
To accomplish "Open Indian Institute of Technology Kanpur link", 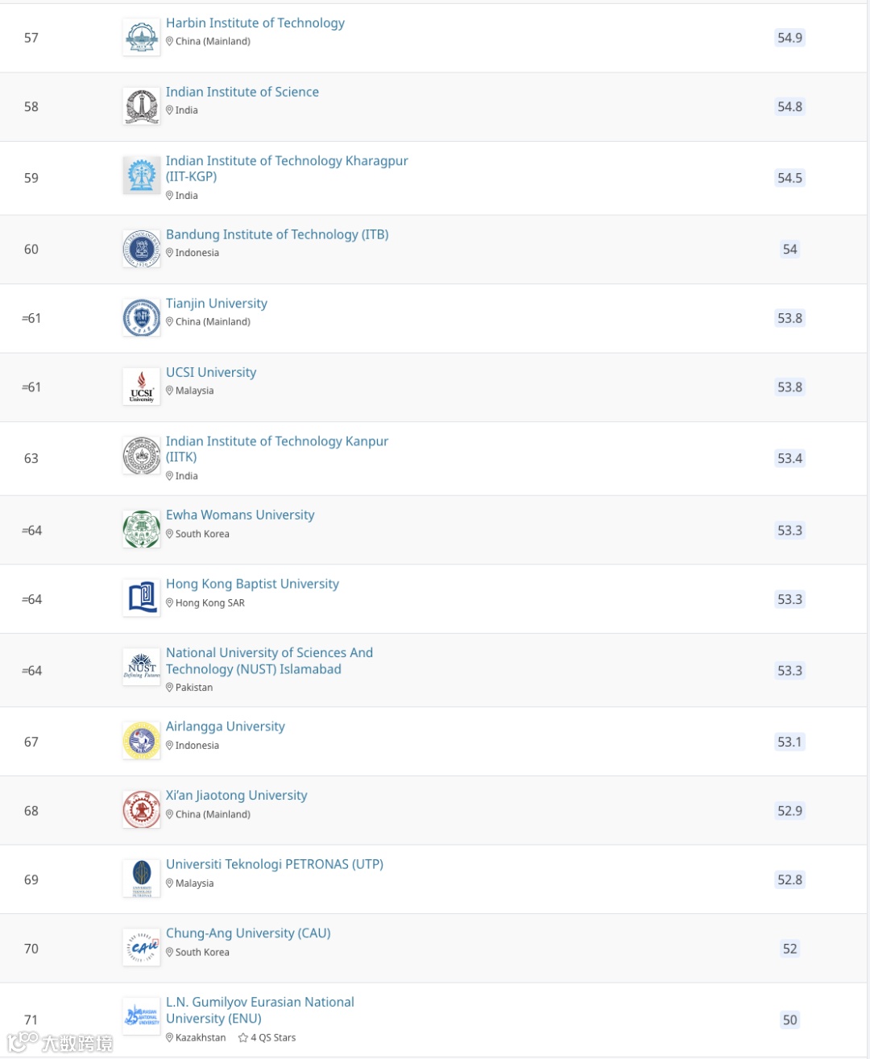I will pyautogui.click(x=277, y=441).
